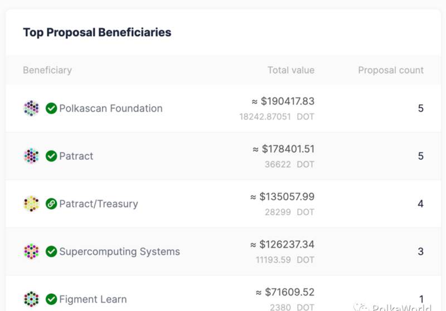Screen dimensions: 446x311
Task: Click Figment Learn identicon avatar
Action: (x=31, y=299)
